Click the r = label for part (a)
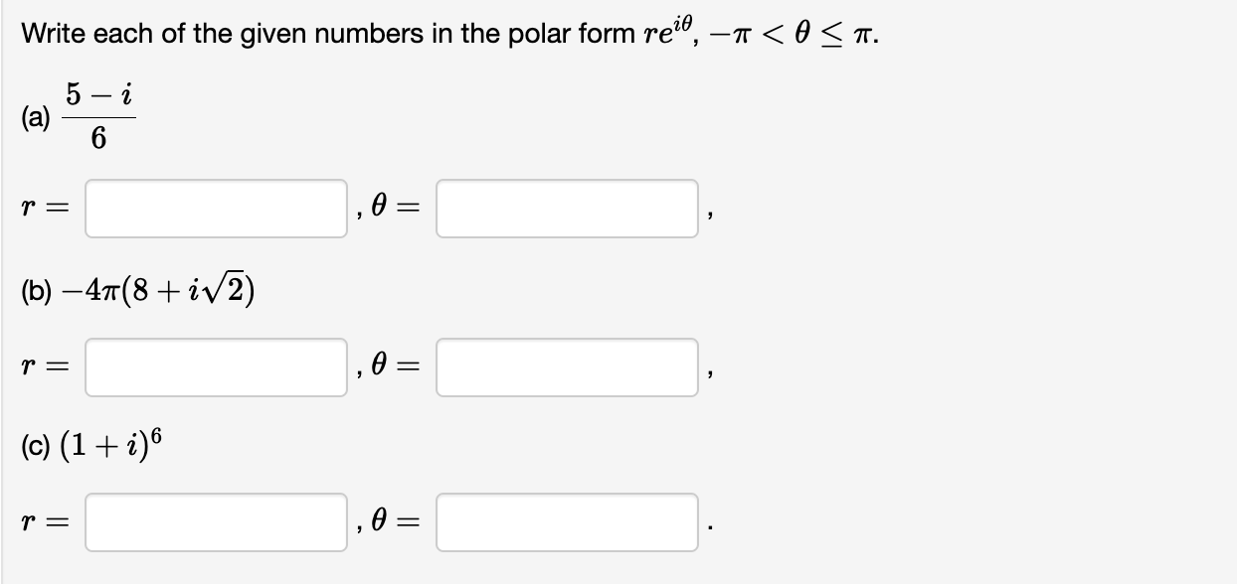Image resolution: width=1237 pixels, height=584 pixels. pyautogui.click(x=42, y=208)
